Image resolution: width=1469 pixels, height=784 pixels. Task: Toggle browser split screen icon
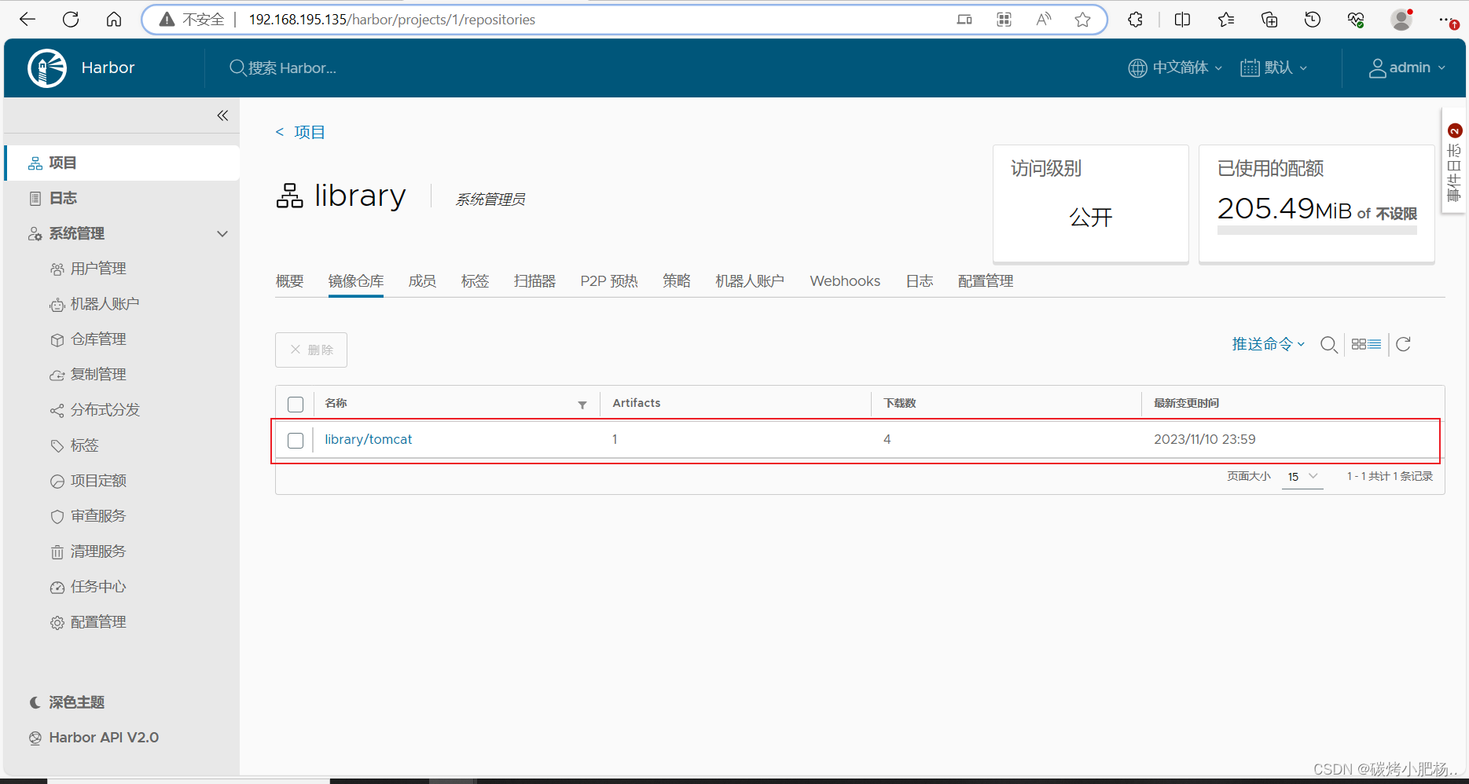[1182, 20]
